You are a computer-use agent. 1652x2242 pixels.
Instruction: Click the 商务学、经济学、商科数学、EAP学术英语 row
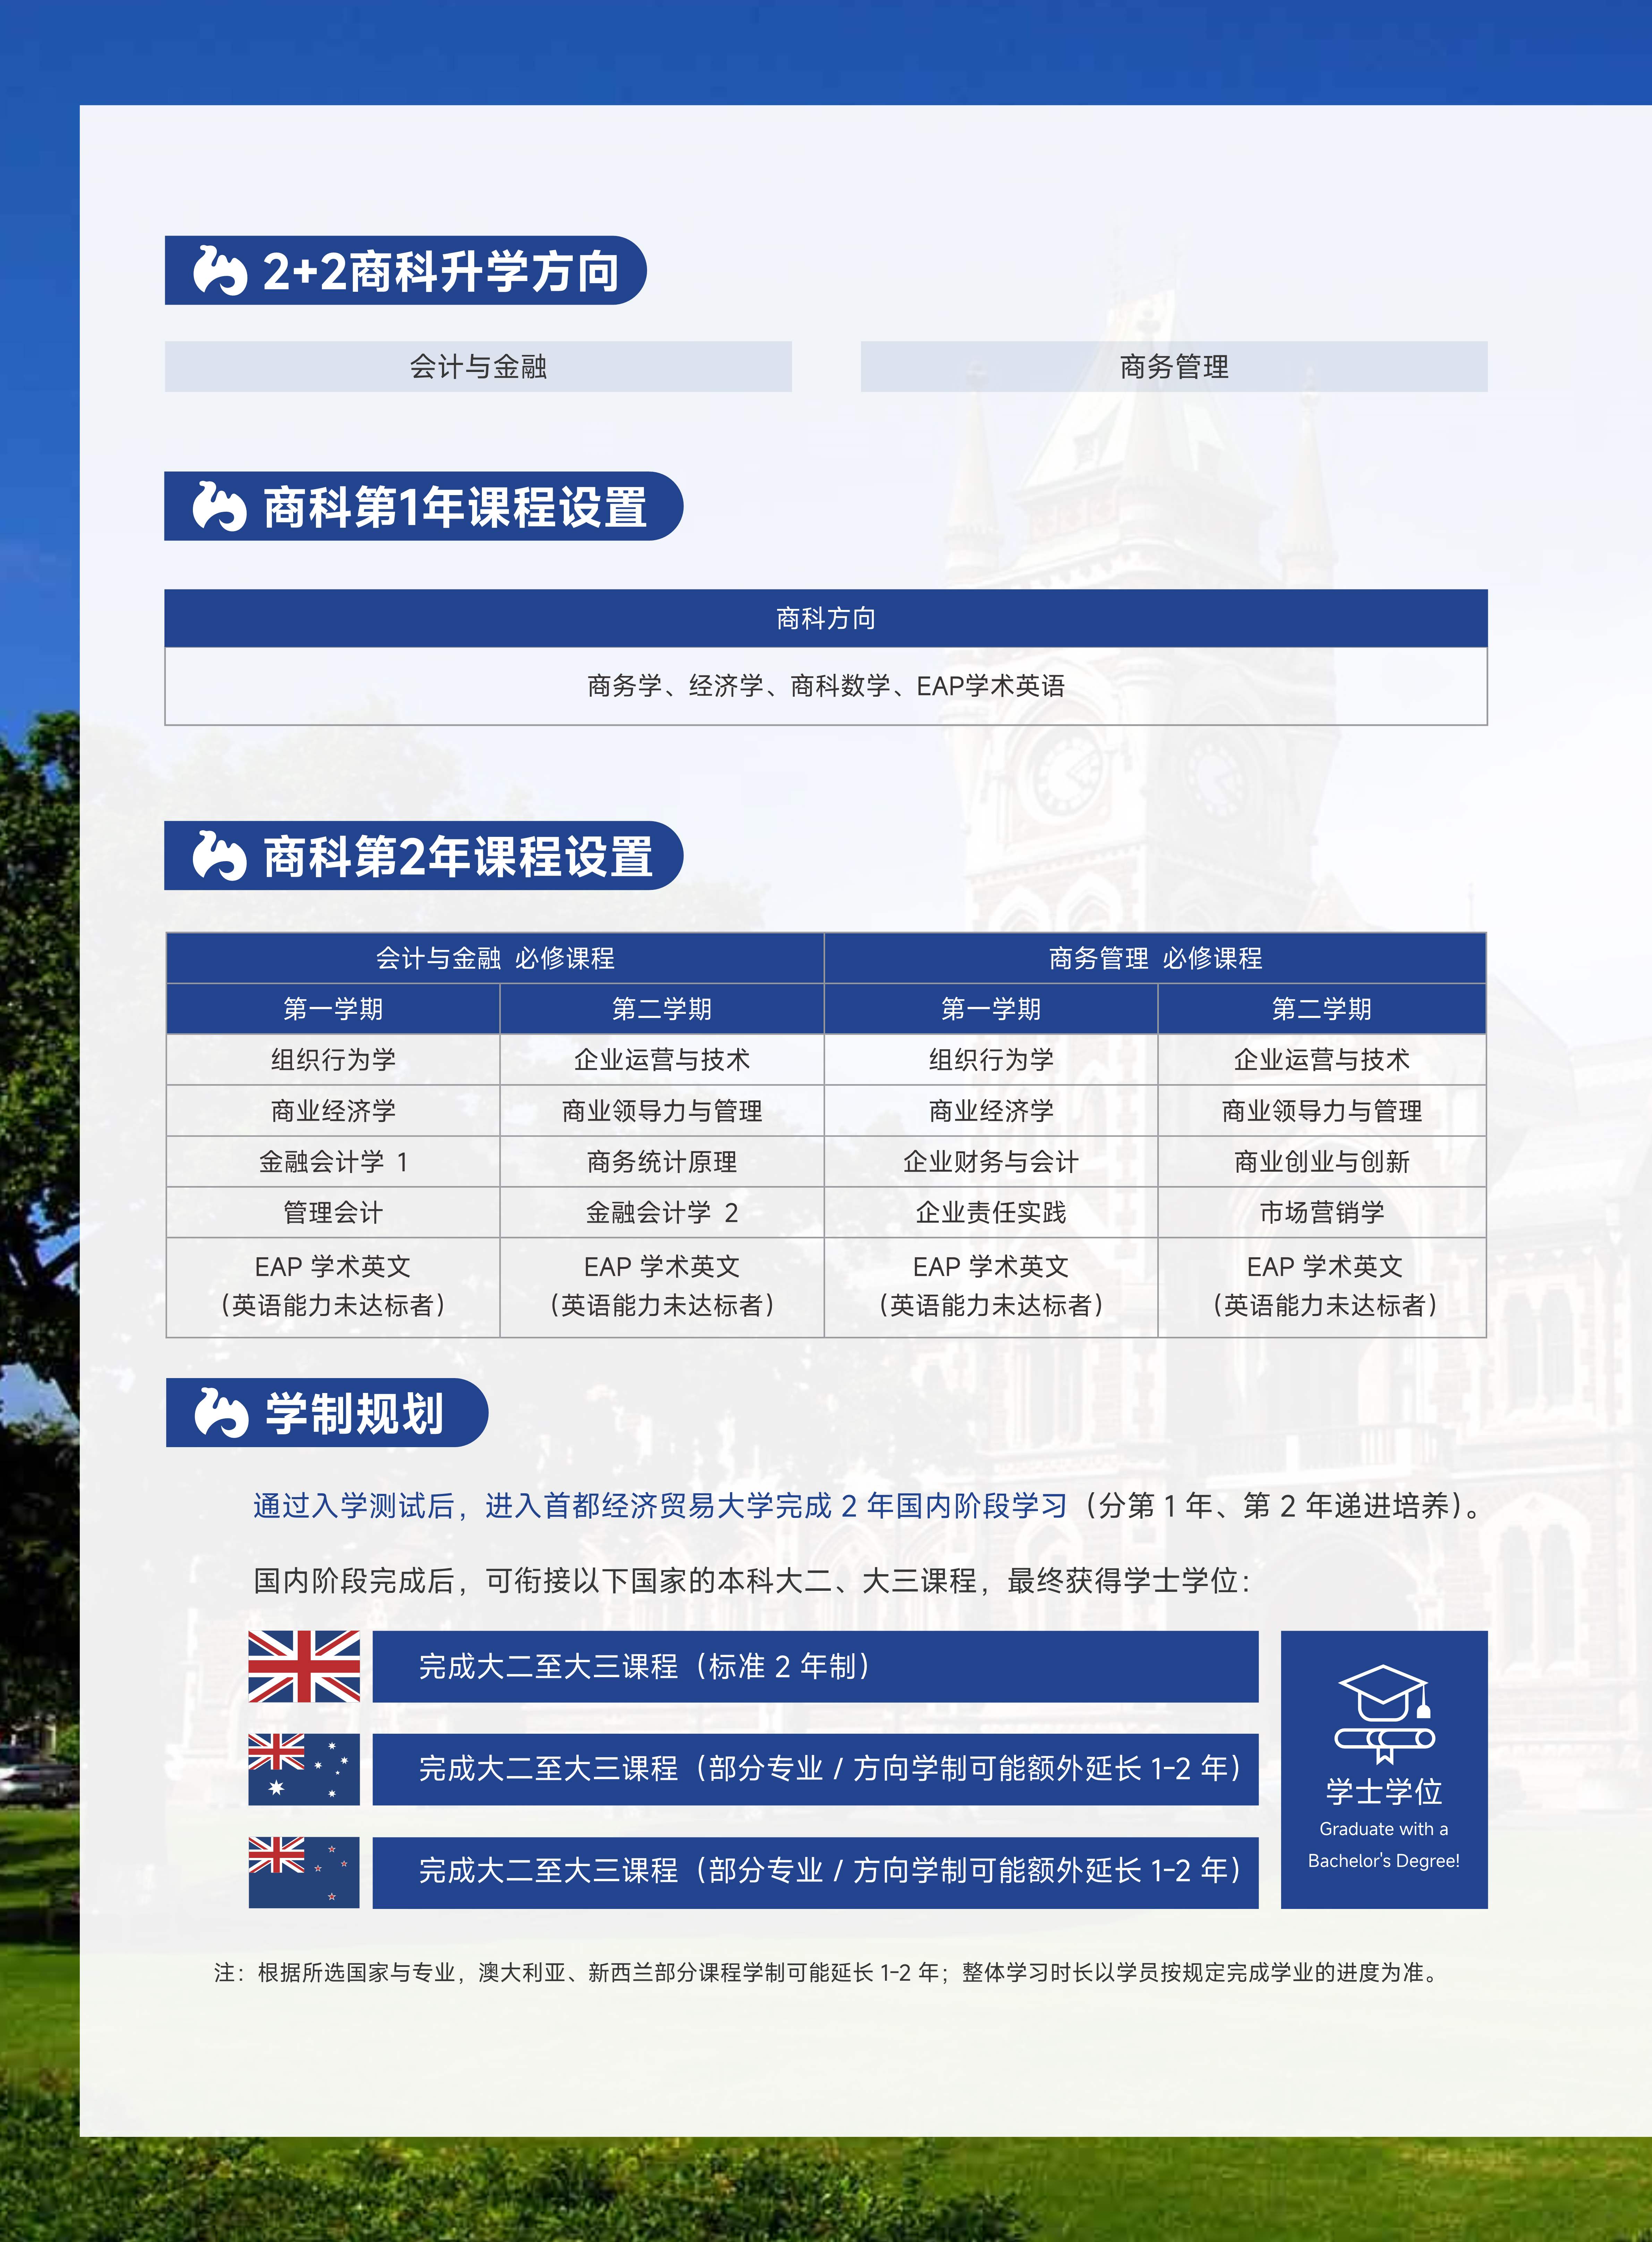[x=826, y=686]
